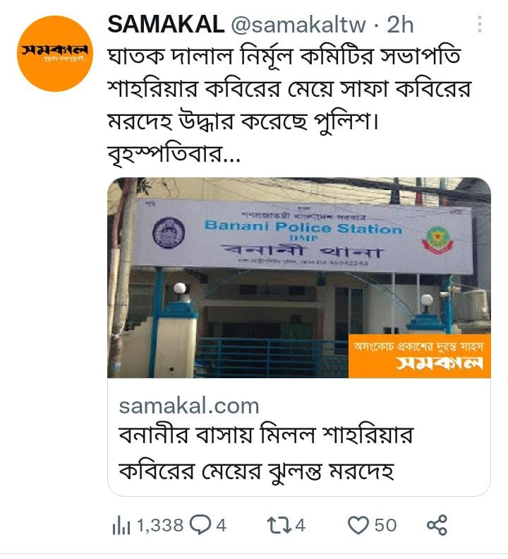Share the tweet using the share icon
This screenshot has width=508, height=559.
[437, 526]
